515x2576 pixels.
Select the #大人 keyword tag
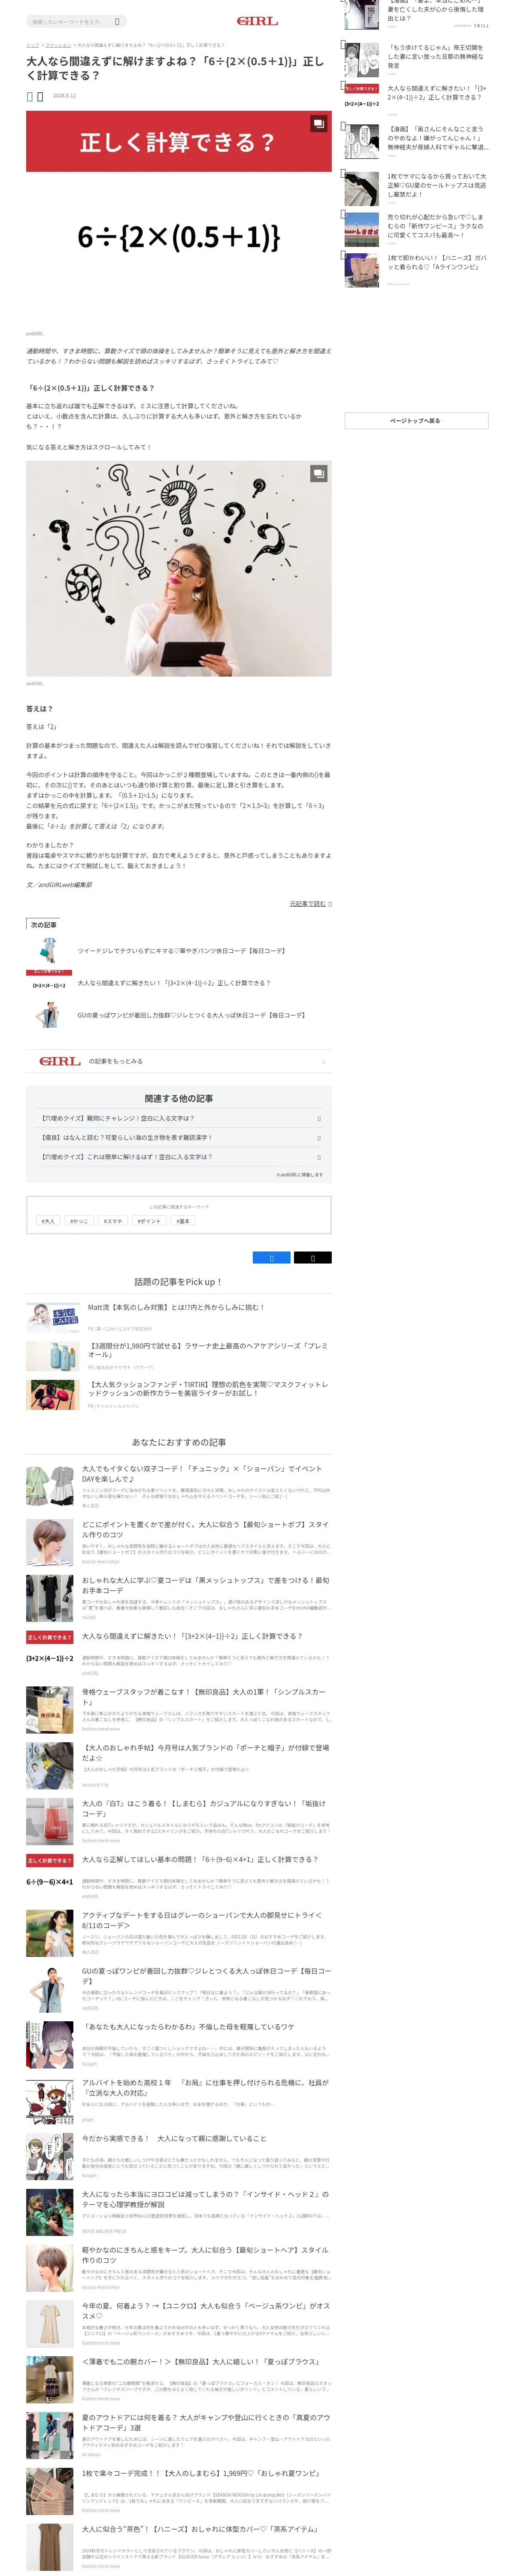point(48,1221)
